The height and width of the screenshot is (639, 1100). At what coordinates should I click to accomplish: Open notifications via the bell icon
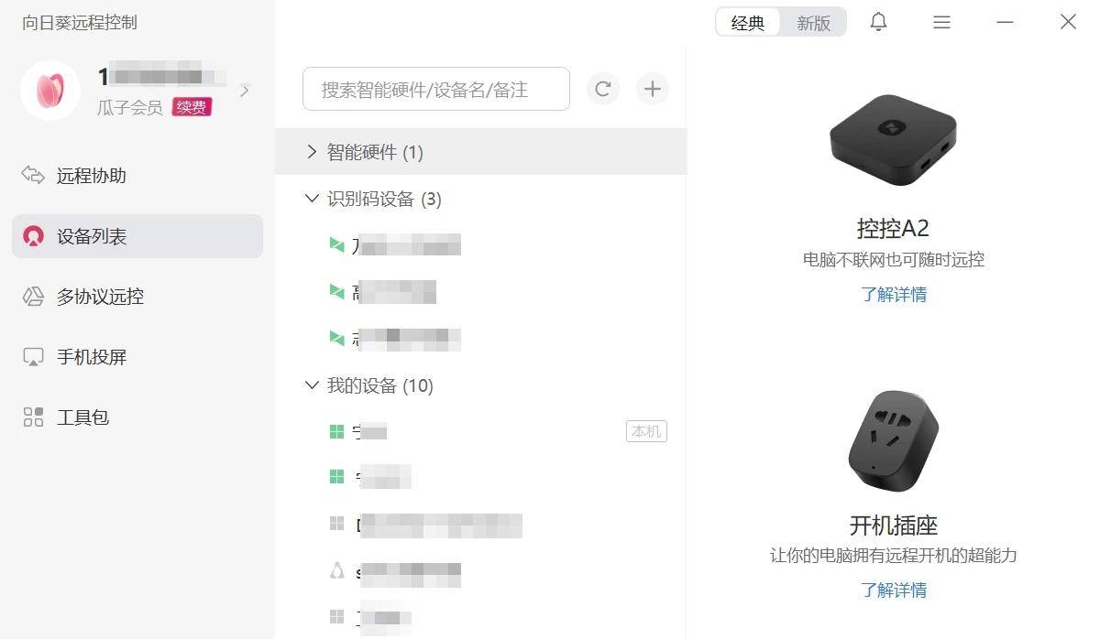point(877,21)
